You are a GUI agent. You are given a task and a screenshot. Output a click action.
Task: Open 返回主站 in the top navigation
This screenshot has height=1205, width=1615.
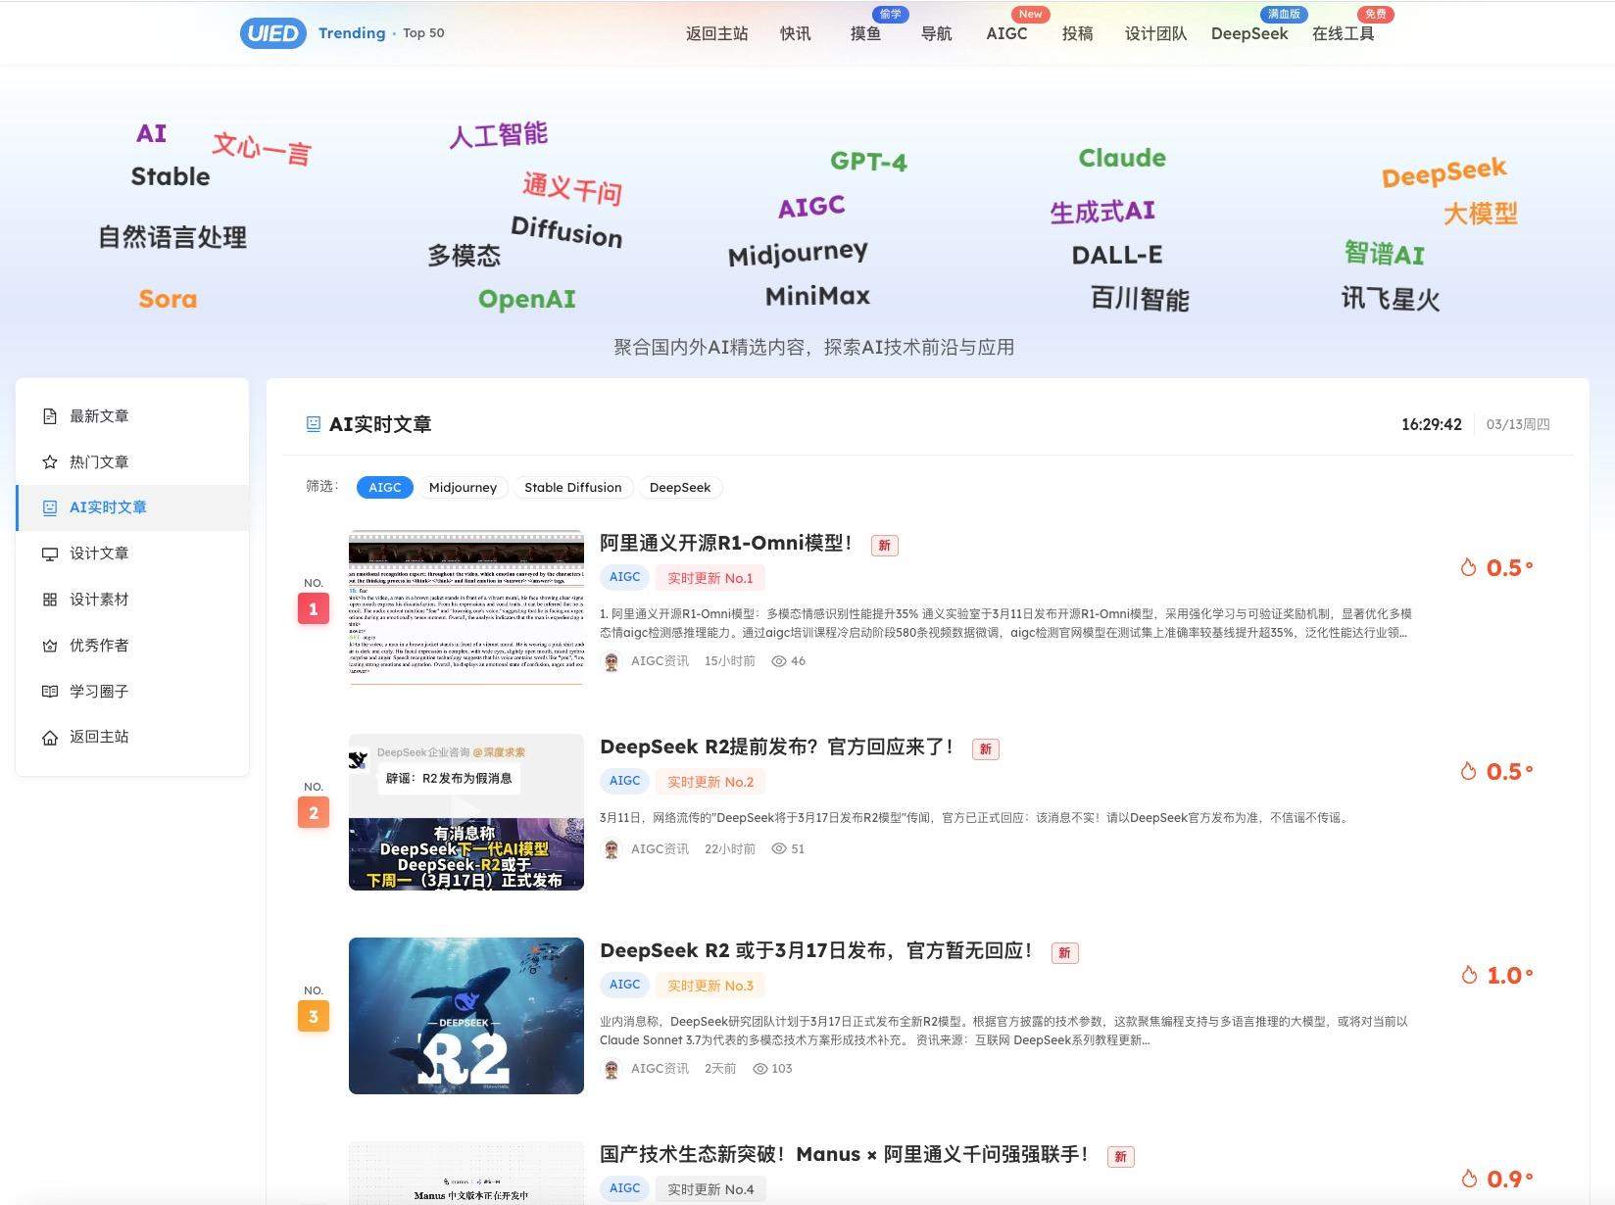[x=716, y=33]
